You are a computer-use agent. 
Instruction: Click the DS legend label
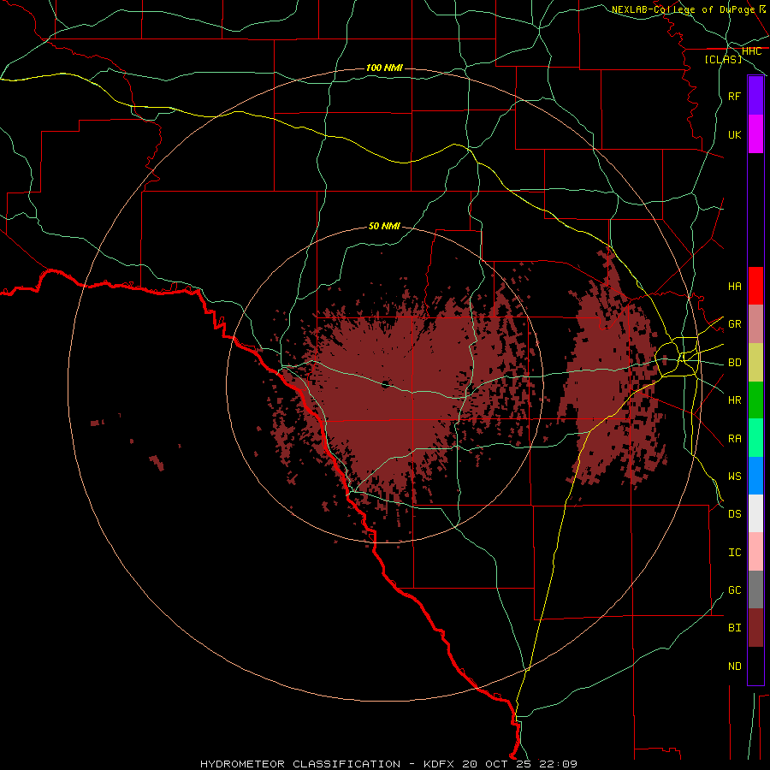point(734,514)
